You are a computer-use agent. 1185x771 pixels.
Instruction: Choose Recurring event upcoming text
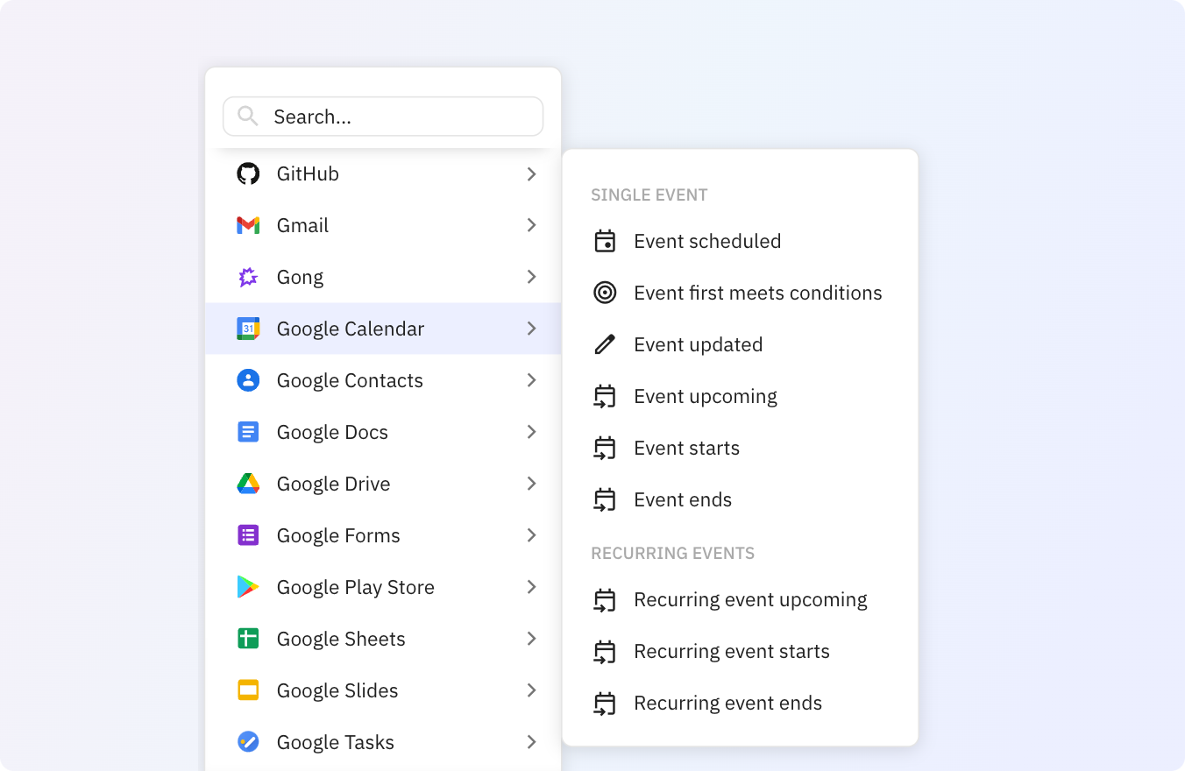point(750,599)
